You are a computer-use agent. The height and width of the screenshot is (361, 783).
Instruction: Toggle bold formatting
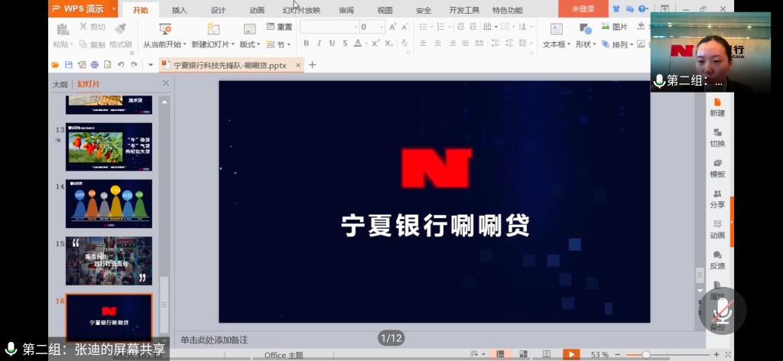[x=305, y=44]
